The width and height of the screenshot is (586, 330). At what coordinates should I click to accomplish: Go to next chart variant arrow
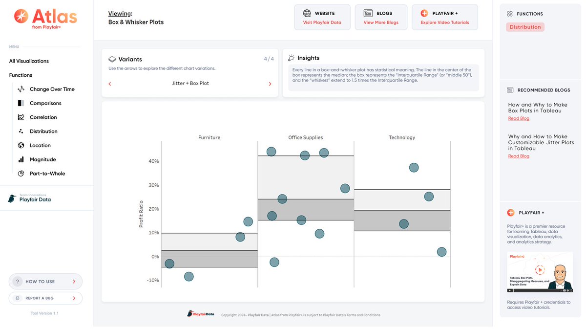pos(270,84)
